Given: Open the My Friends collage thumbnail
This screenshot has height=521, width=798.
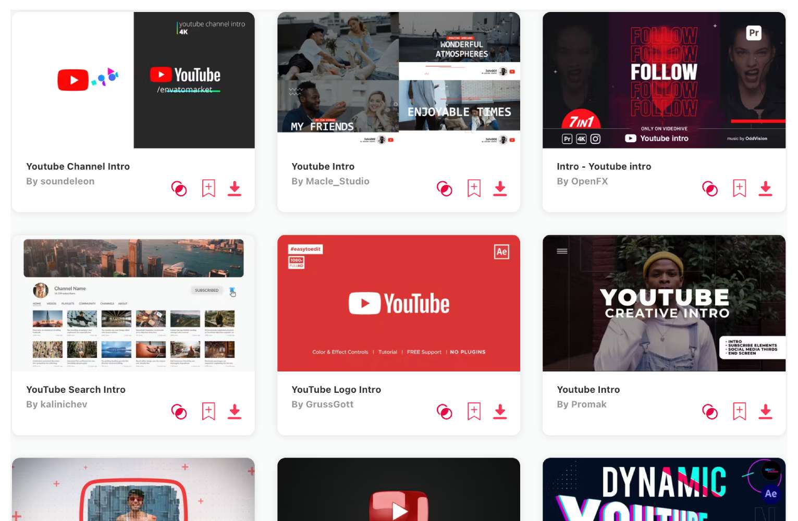Looking at the screenshot, I should 399,80.
